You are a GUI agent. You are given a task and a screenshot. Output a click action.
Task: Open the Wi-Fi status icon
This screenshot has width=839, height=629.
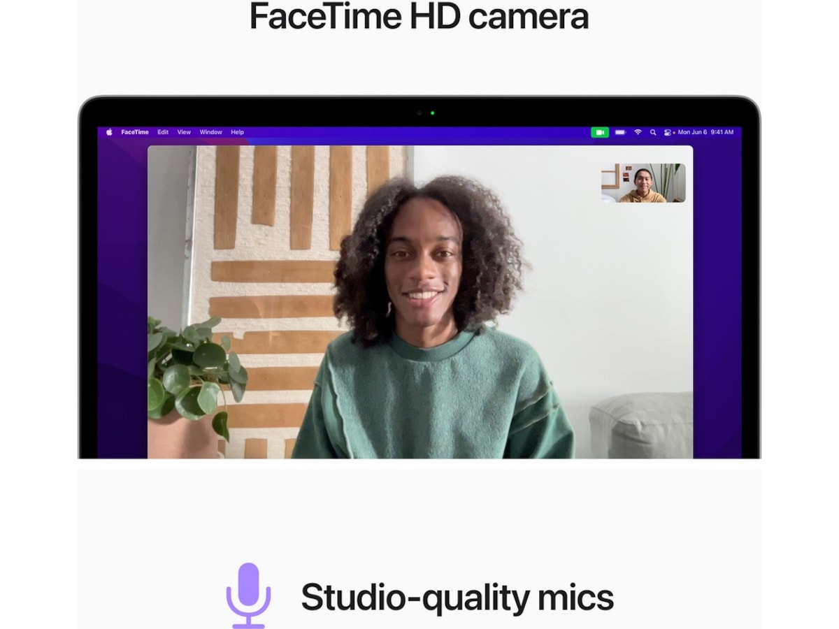(638, 132)
